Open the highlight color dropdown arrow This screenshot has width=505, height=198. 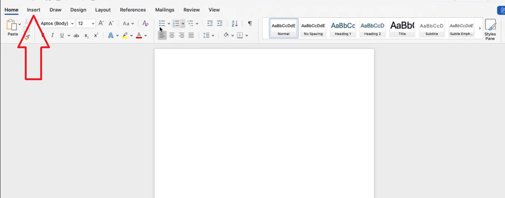[x=131, y=36]
